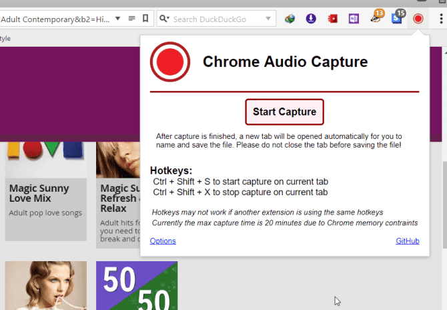Click the Ctrl + Shift + X hotkey line
This screenshot has height=310, width=447.
point(240,192)
